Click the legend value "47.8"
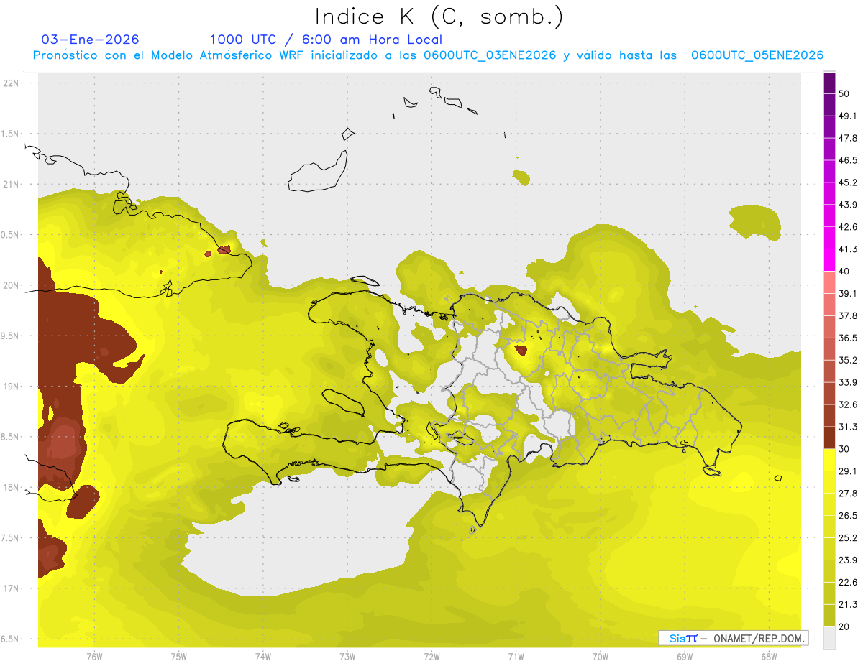863x666 pixels. click(848, 138)
